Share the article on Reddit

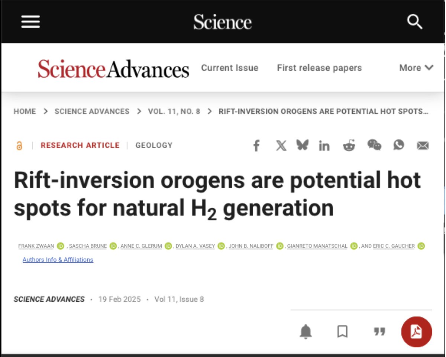(349, 146)
